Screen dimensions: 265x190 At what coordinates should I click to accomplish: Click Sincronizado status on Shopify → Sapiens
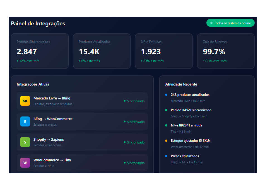coord(136,142)
